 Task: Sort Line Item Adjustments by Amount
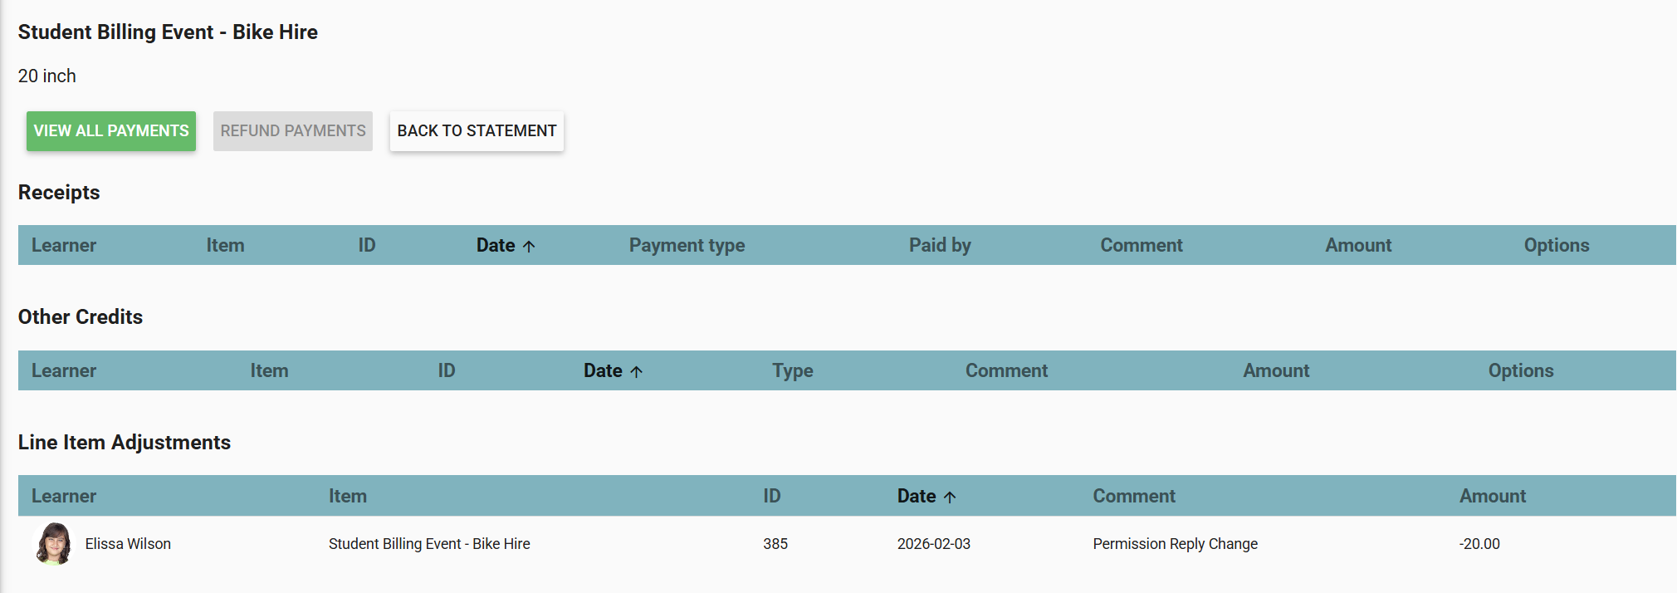pos(1493,497)
